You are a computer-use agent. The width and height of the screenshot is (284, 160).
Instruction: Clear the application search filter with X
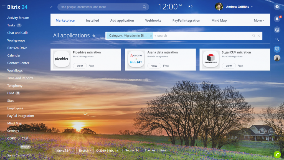pos(259,36)
